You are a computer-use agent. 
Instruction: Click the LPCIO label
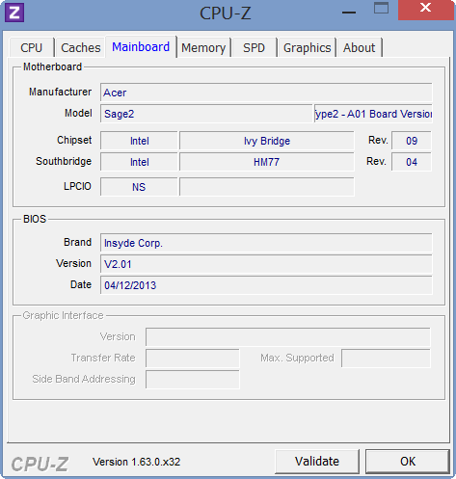(x=77, y=186)
